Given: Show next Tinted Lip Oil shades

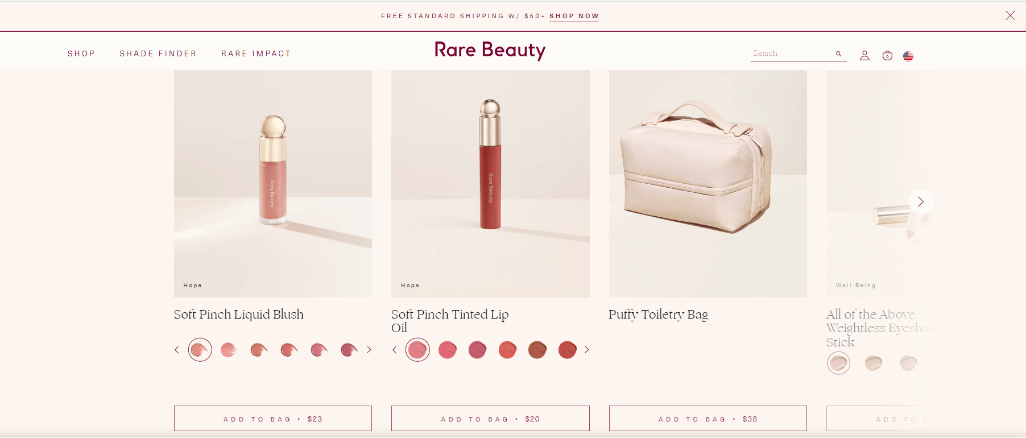Looking at the screenshot, I should click(587, 350).
